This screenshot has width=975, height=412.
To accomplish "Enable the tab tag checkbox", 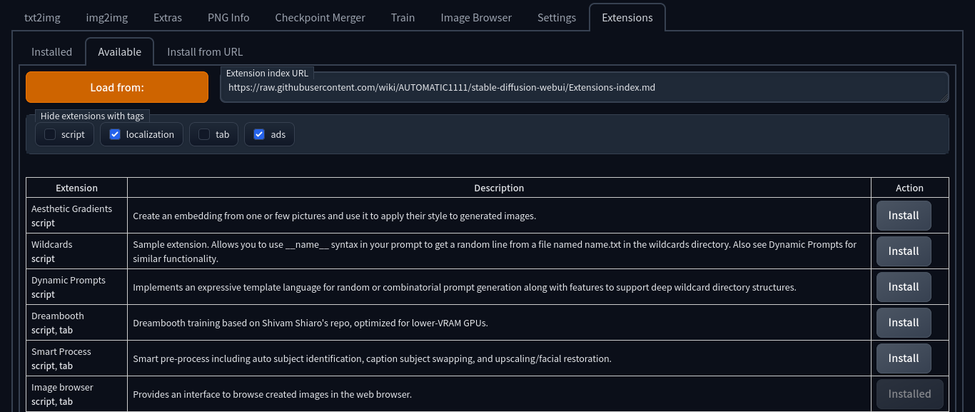I will click(204, 134).
